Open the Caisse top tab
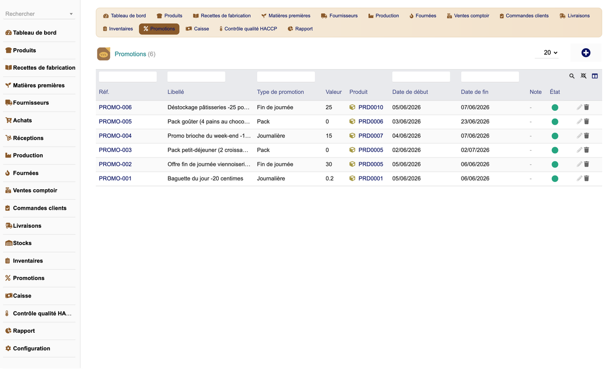Viewport: 616px width, 380px height. [197, 29]
